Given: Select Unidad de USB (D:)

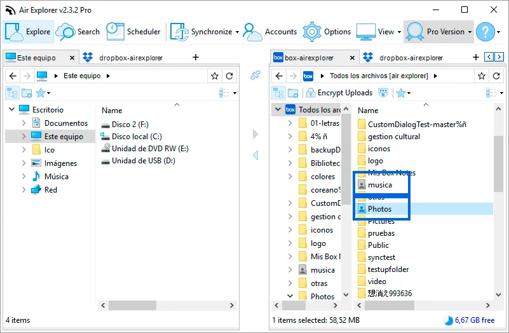Looking at the screenshot, I should [x=143, y=161].
